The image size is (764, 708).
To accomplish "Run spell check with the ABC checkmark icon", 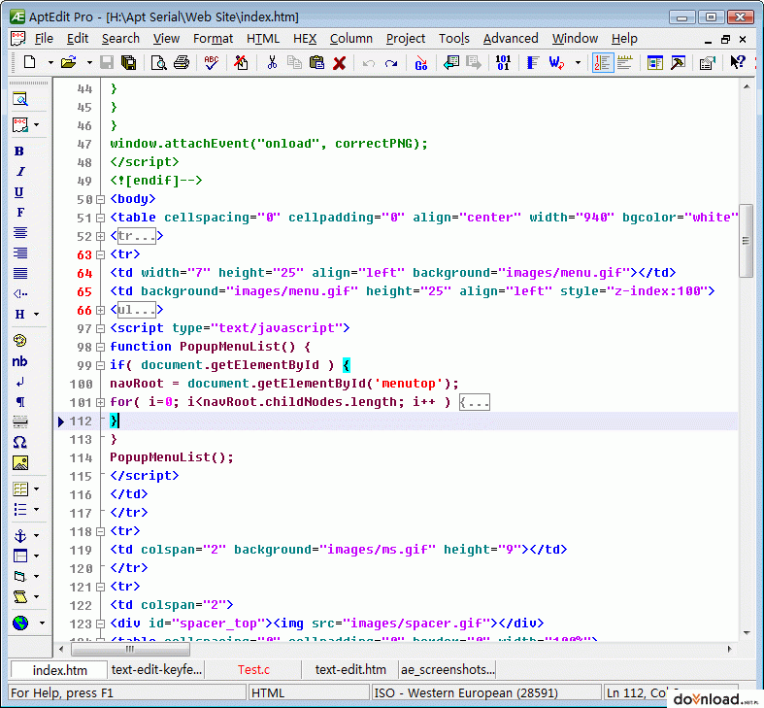I will pyautogui.click(x=212, y=62).
